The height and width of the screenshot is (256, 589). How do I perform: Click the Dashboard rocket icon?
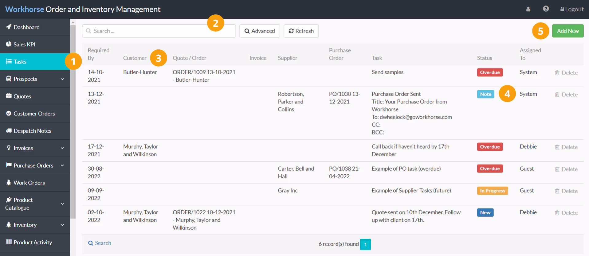[x=9, y=27]
